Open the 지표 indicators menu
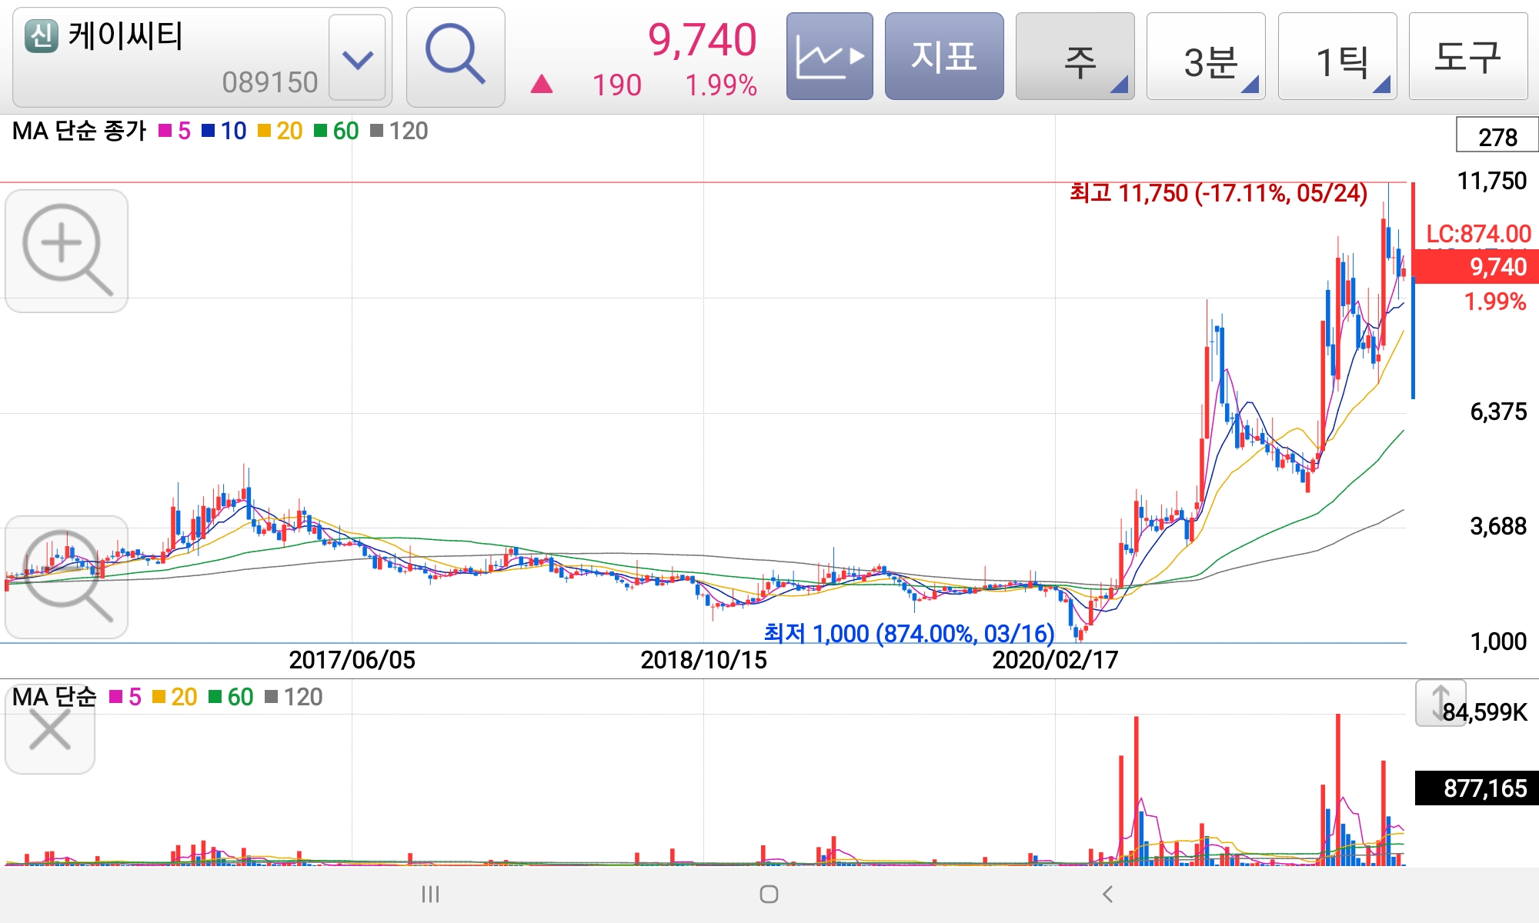 click(x=944, y=57)
